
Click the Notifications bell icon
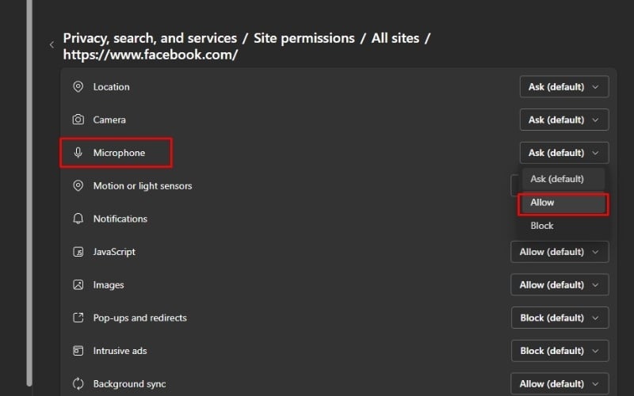78,219
